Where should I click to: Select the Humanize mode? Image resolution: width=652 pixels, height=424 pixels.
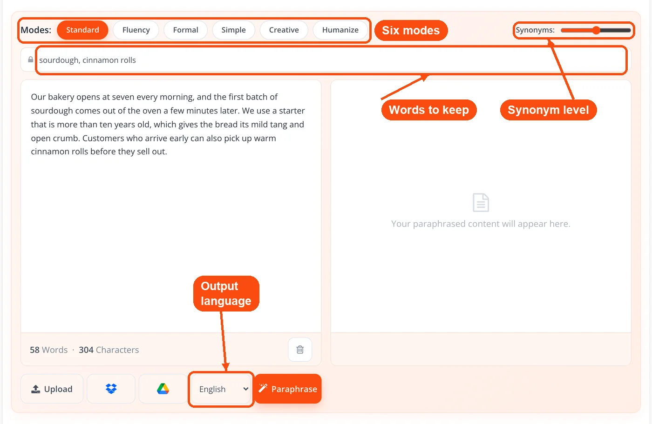coord(340,30)
